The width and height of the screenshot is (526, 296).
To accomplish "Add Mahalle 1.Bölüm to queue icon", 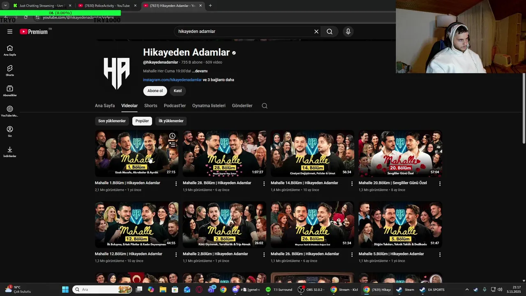I will 173,145.
